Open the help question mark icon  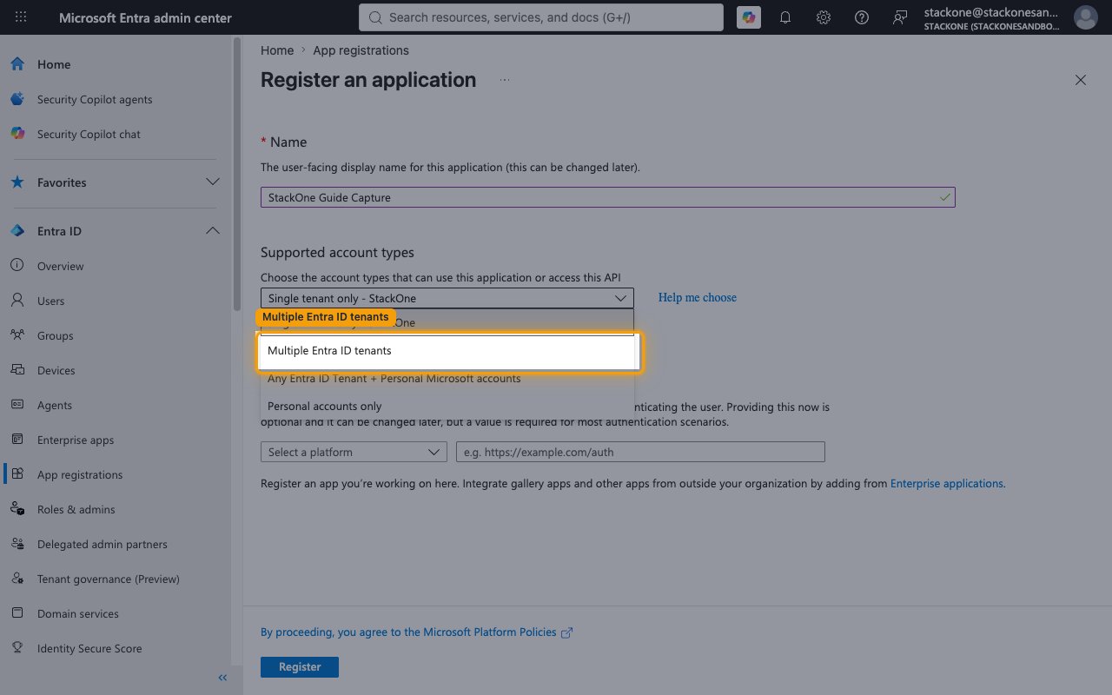click(862, 17)
